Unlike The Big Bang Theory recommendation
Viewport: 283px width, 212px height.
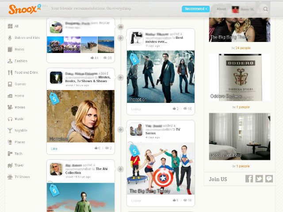click(x=136, y=201)
